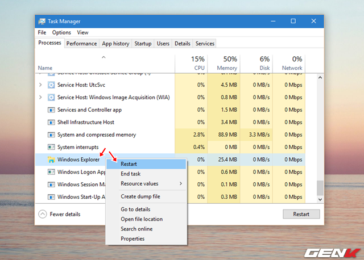The width and height of the screenshot is (364, 260).
Task: Click the Shell Infrastructure Host icon
Action: 51,122
